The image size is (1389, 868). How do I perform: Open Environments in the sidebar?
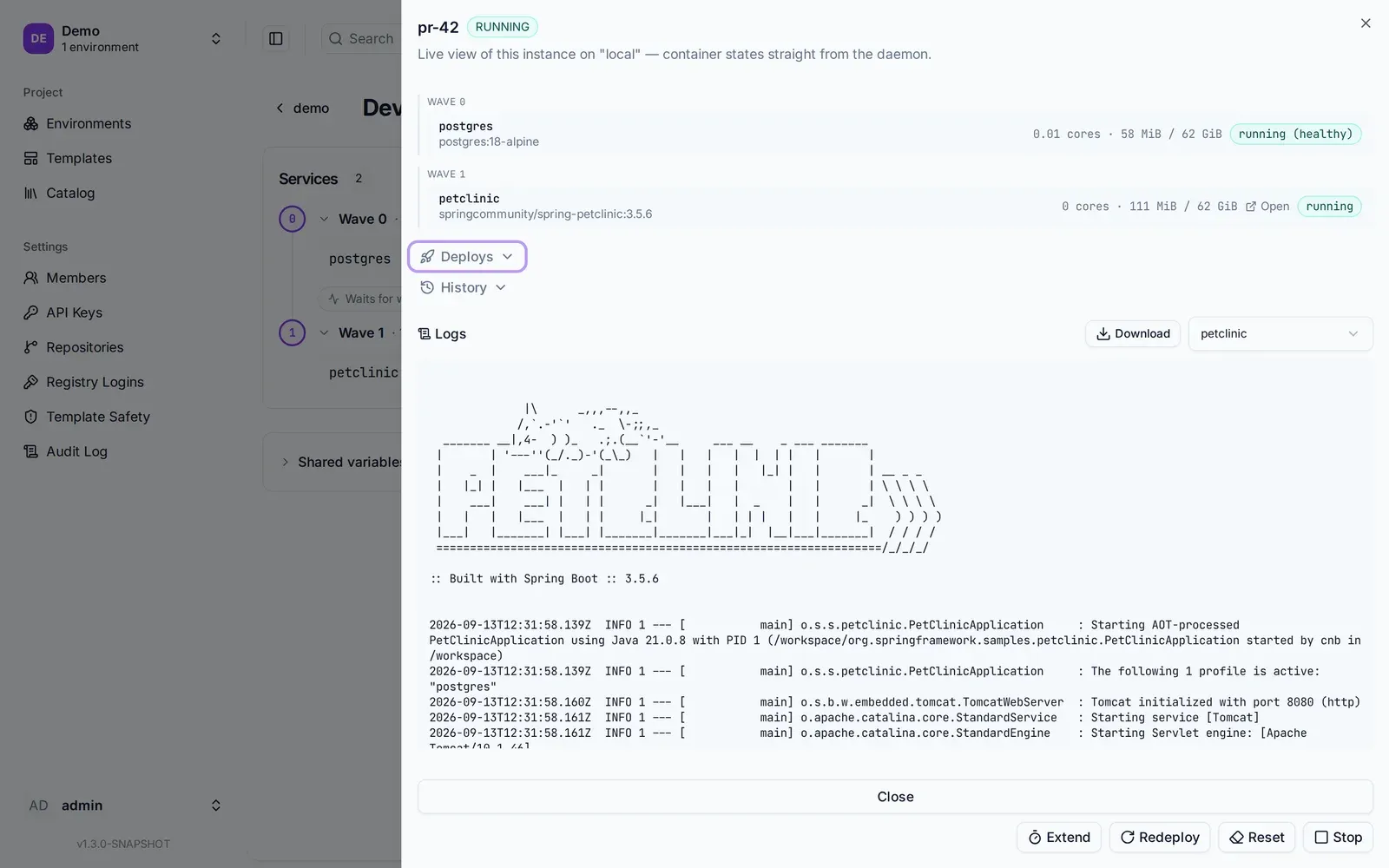coord(89,123)
